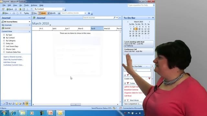Open the Edit menu
Viewport: 207px width, 116px height.
pos(9,5)
